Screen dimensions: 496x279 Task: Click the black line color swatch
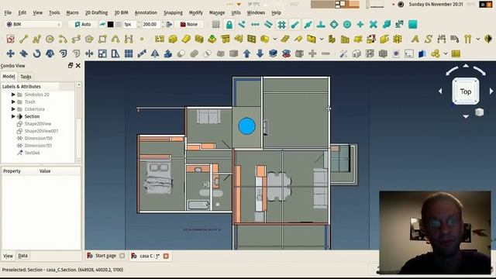pyautogui.click(x=110, y=24)
